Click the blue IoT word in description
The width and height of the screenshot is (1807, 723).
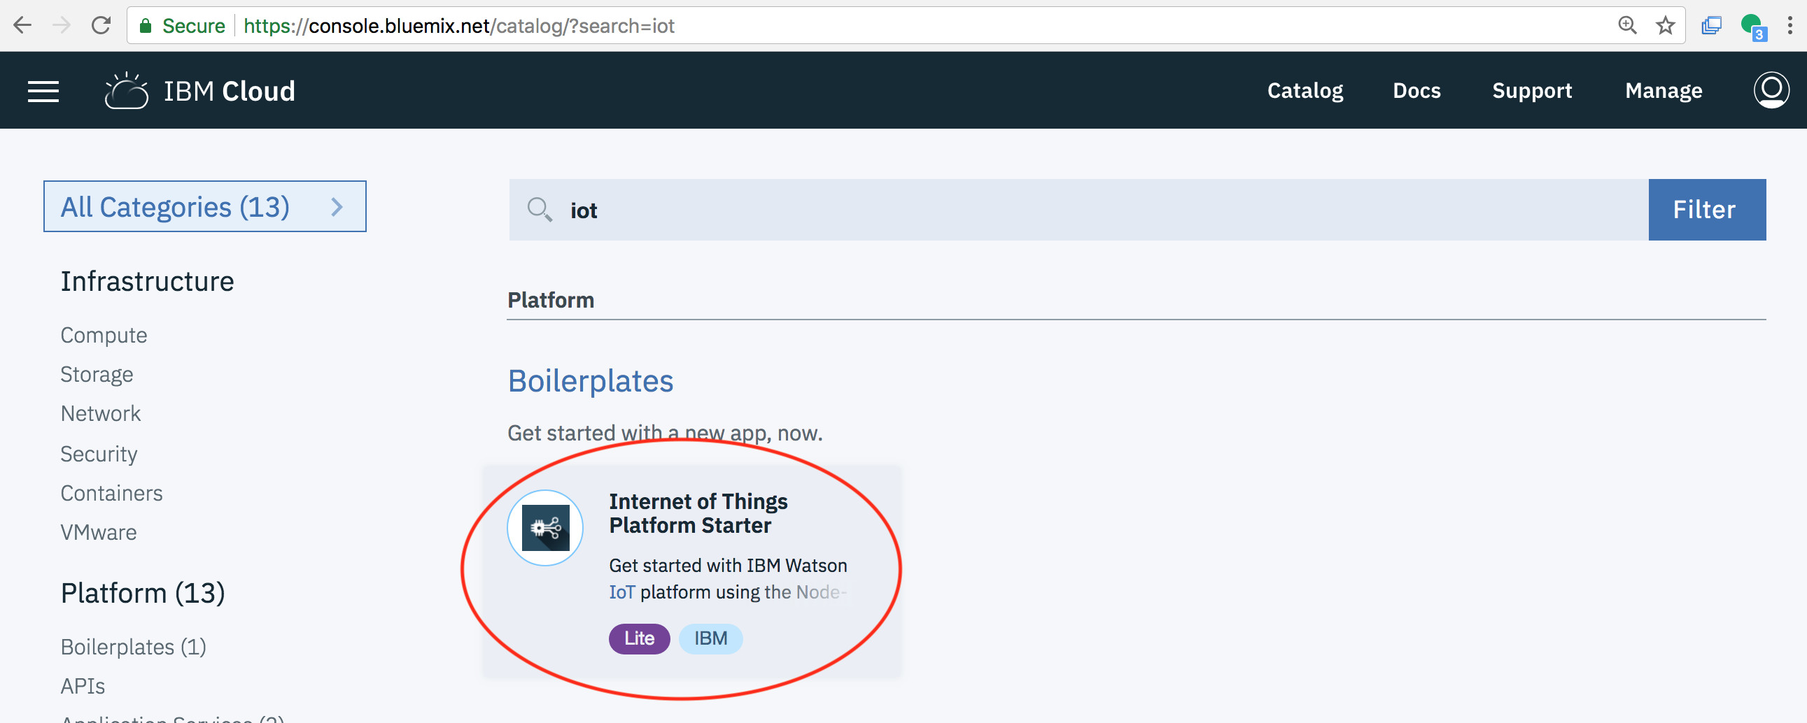click(x=621, y=592)
